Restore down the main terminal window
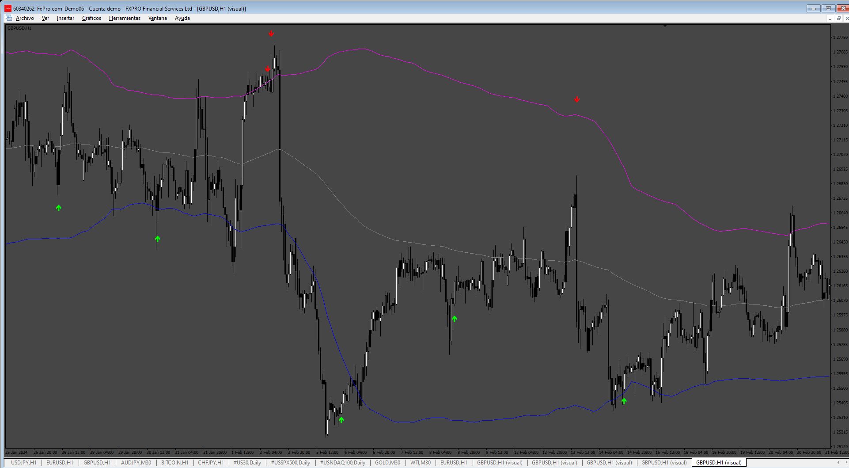Viewport: 849px width, 468px height. coord(828,8)
